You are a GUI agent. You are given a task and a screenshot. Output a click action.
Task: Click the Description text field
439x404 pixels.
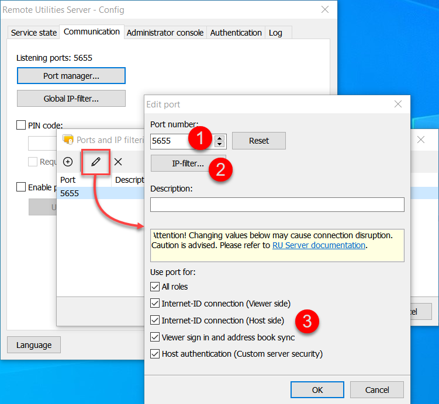coord(277,205)
